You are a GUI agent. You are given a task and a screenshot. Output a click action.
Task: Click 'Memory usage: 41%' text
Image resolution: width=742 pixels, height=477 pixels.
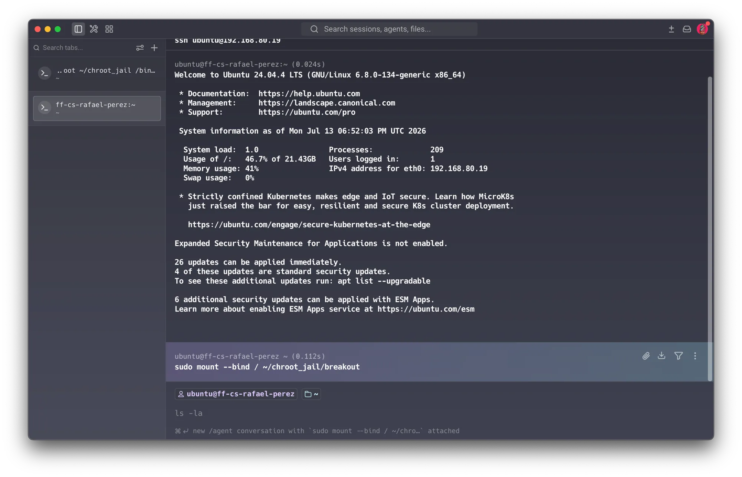click(221, 168)
